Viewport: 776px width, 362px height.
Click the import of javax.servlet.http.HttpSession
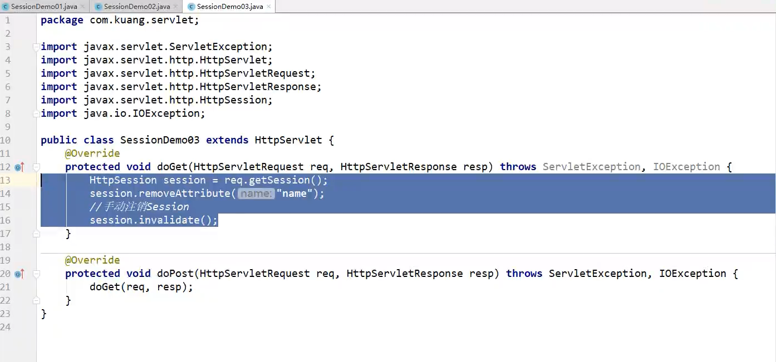tap(157, 100)
